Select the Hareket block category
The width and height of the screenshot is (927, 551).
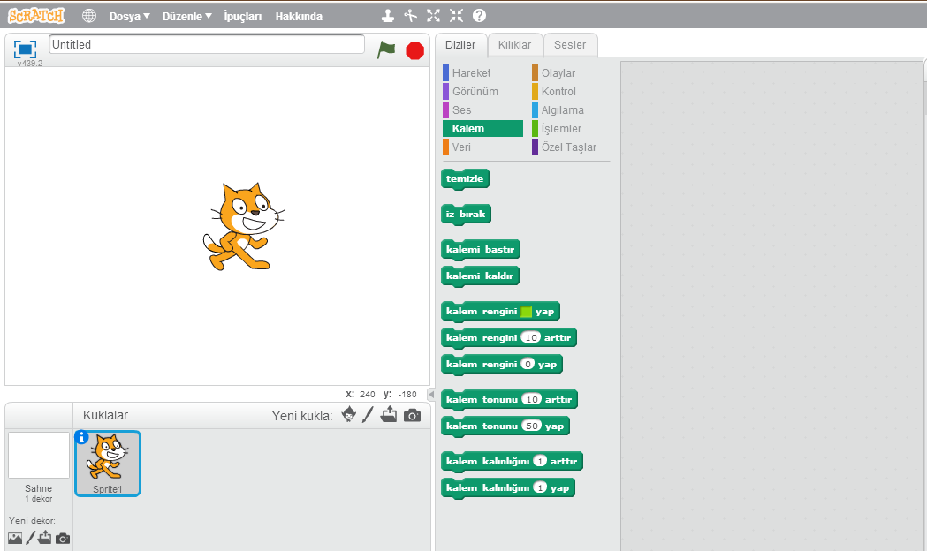(471, 72)
